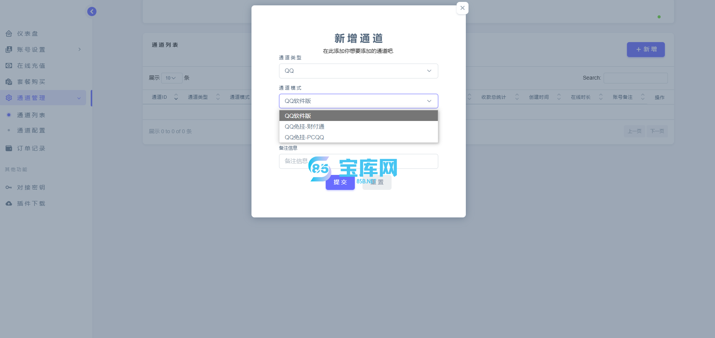The height and width of the screenshot is (338, 715).
Task: Click the 通道模式 column header
Action: (240, 97)
